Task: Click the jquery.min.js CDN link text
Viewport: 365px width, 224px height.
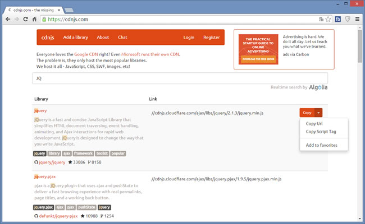Action: tap(207, 113)
